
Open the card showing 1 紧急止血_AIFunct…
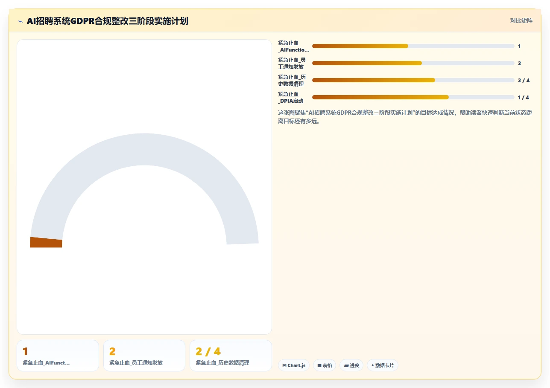tap(58, 356)
